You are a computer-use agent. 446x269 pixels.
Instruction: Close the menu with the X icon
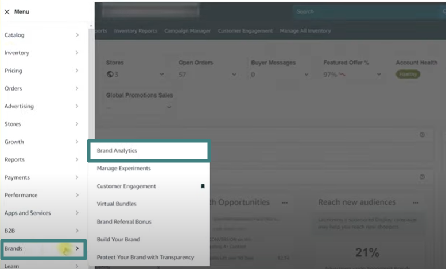coord(7,12)
